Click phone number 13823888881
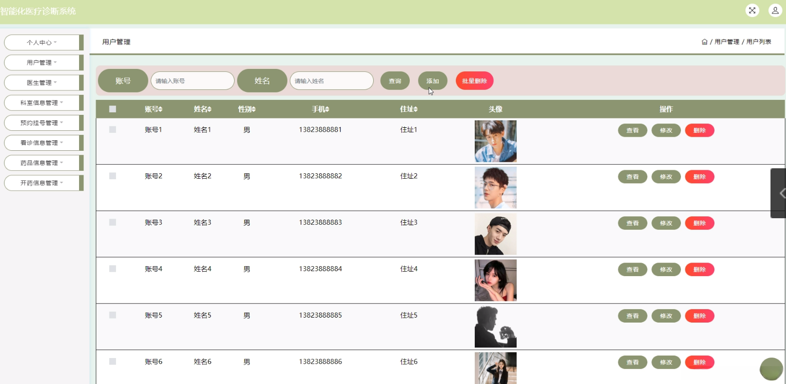Image resolution: width=786 pixels, height=384 pixels. point(320,130)
